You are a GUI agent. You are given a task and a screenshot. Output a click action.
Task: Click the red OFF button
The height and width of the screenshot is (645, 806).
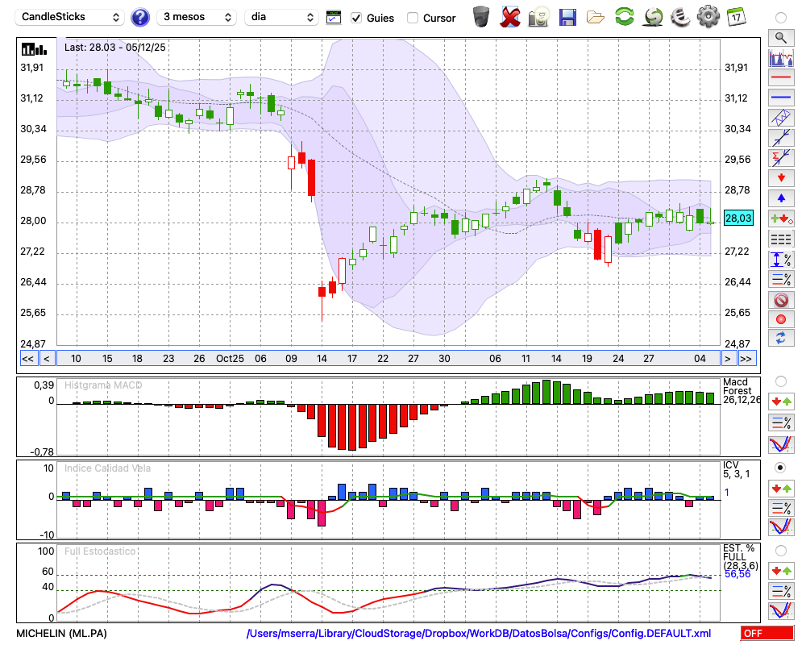(x=767, y=634)
